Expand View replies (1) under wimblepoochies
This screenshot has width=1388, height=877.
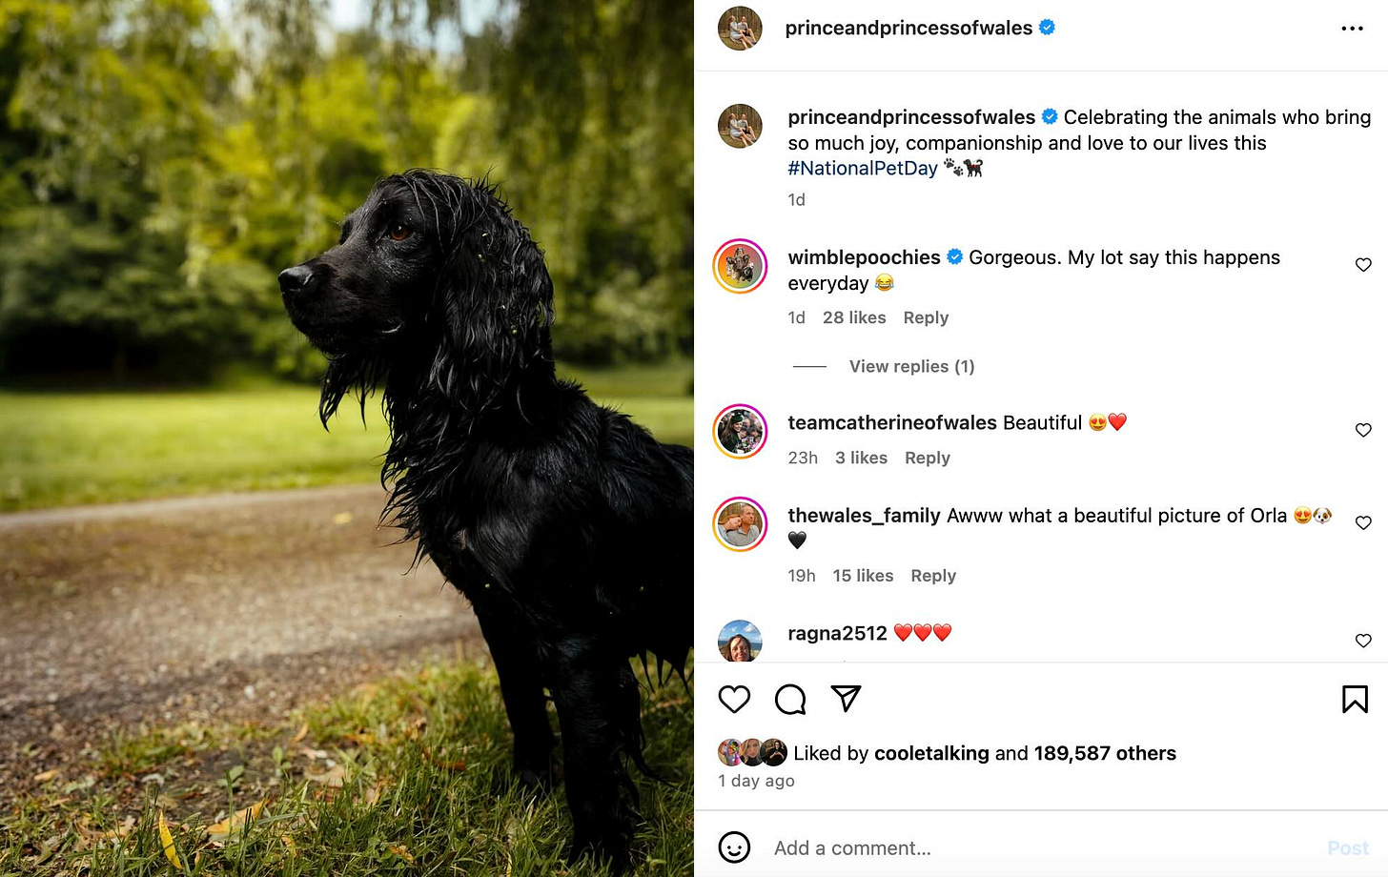(911, 366)
